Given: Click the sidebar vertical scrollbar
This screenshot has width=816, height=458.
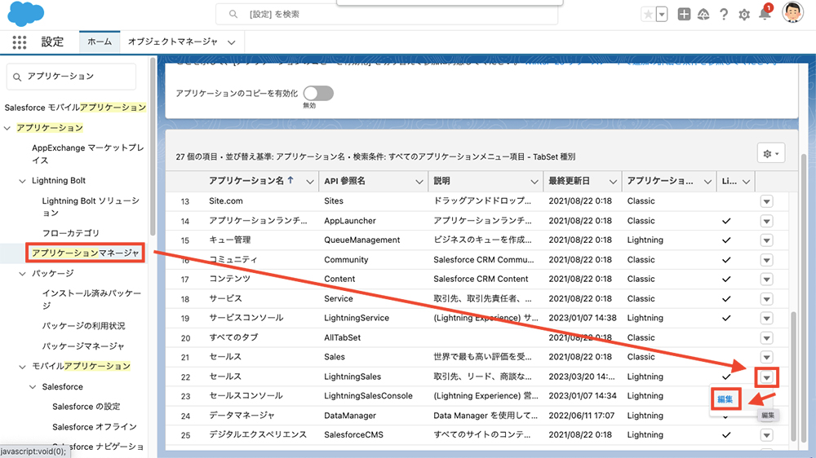Looking at the screenshot, I should [153, 148].
